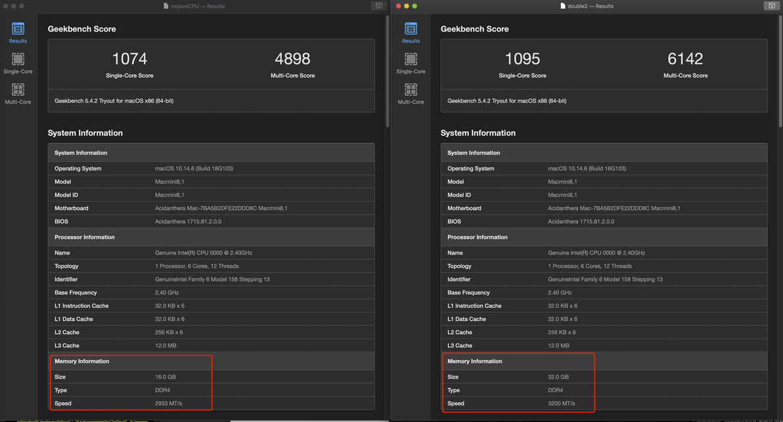Viewport: 783px width, 422px height.
Task: Select the 1074 single-core score
Action: [x=130, y=59]
